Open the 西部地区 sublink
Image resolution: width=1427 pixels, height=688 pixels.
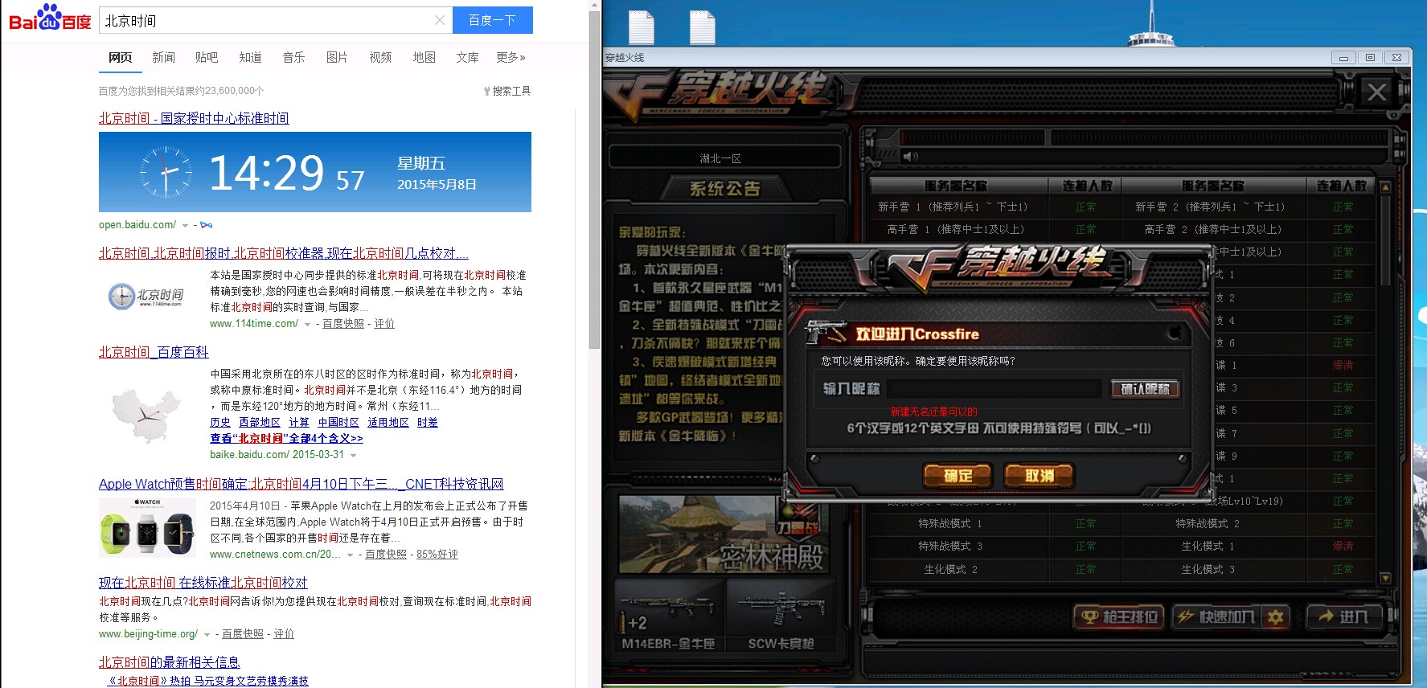coord(260,423)
